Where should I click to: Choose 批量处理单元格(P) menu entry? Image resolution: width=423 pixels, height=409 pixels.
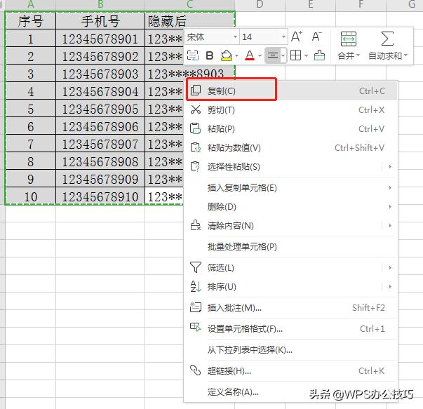(x=291, y=246)
